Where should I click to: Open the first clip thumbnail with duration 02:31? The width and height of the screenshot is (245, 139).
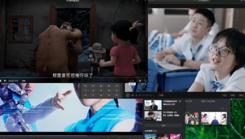[x=153, y=105]
